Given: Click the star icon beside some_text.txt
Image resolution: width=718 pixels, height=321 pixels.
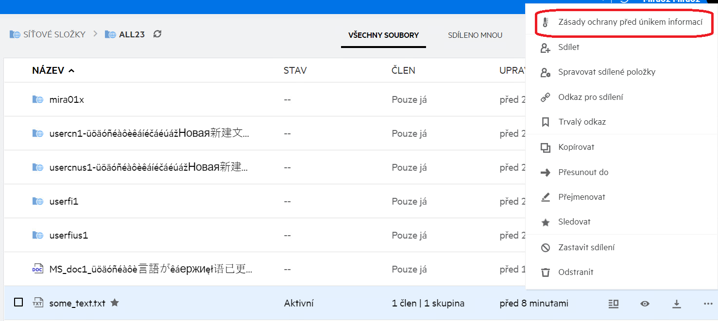Looking at the screenshot, I should point(115,303).
